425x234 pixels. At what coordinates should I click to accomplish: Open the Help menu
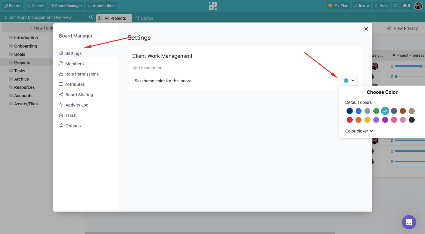381,6
